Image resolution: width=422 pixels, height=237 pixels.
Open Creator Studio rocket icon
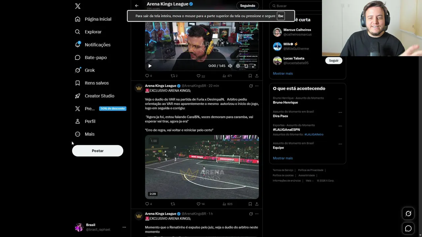pyautogui.click(x=78, y=96)
